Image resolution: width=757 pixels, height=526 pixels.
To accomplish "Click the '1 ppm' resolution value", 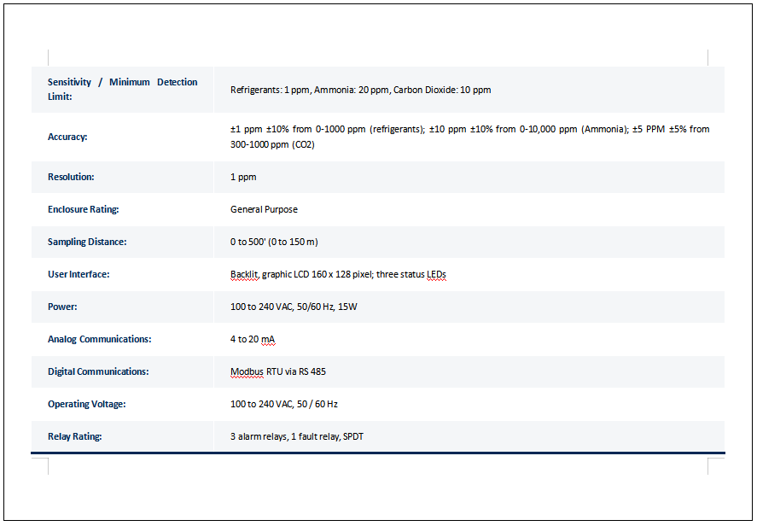I will [243, 177].
